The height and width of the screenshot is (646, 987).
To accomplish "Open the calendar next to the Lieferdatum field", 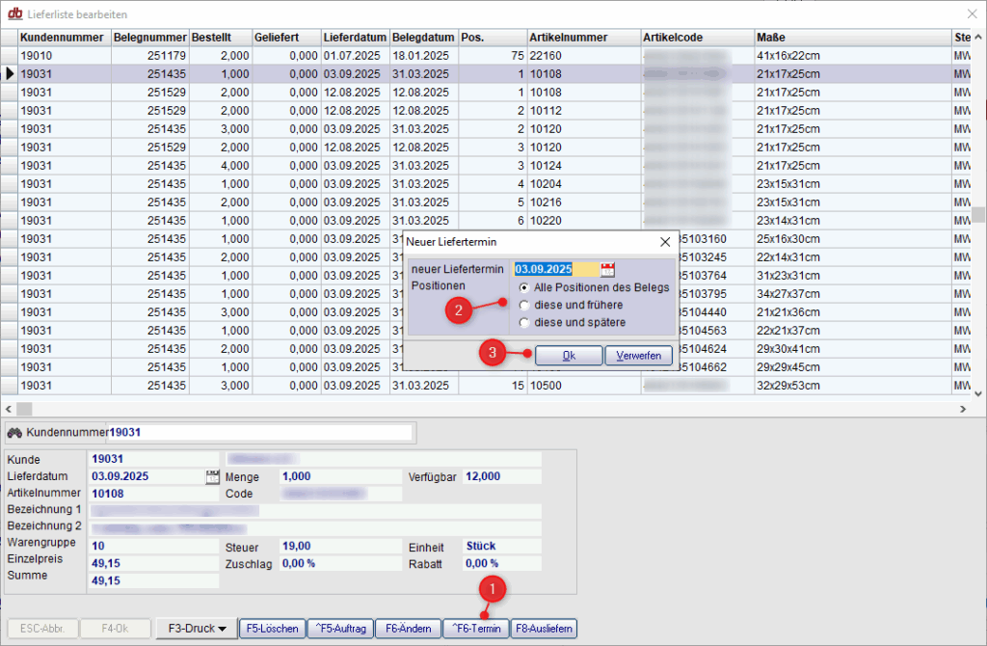I will pyautogui.click(x=213, y=476).
